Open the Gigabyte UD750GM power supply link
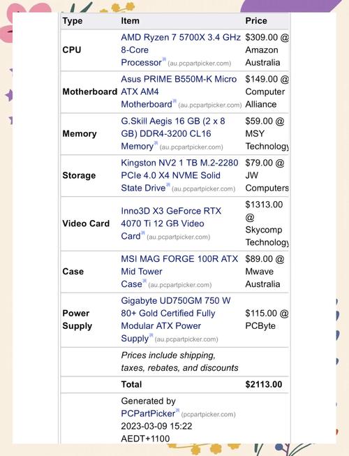 [x=176, y=319]
